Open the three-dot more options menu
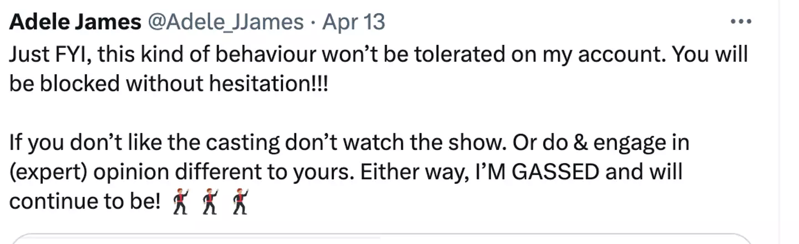Viewport: 799px width, 244px height. 740,22
